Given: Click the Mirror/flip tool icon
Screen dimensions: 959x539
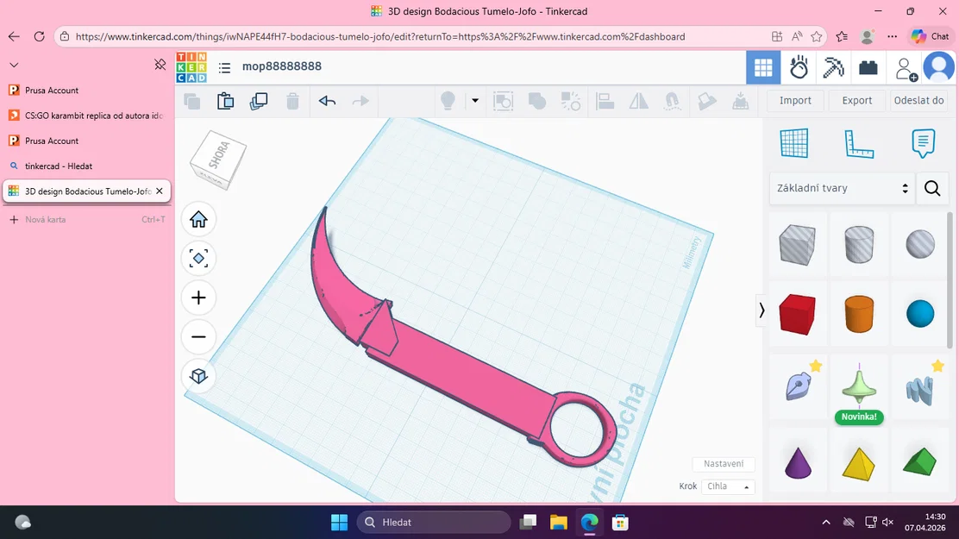Looking at the screenshot, I should (x=638, y=101).
